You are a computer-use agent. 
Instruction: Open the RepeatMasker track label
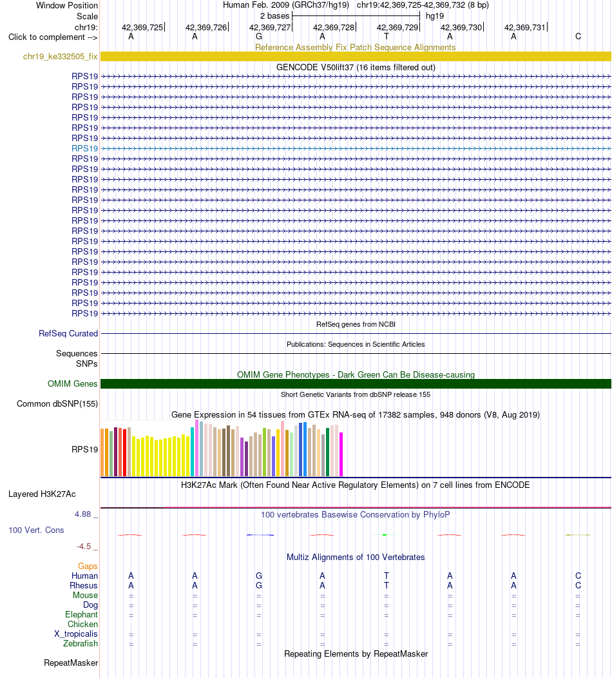pos(71,663)
